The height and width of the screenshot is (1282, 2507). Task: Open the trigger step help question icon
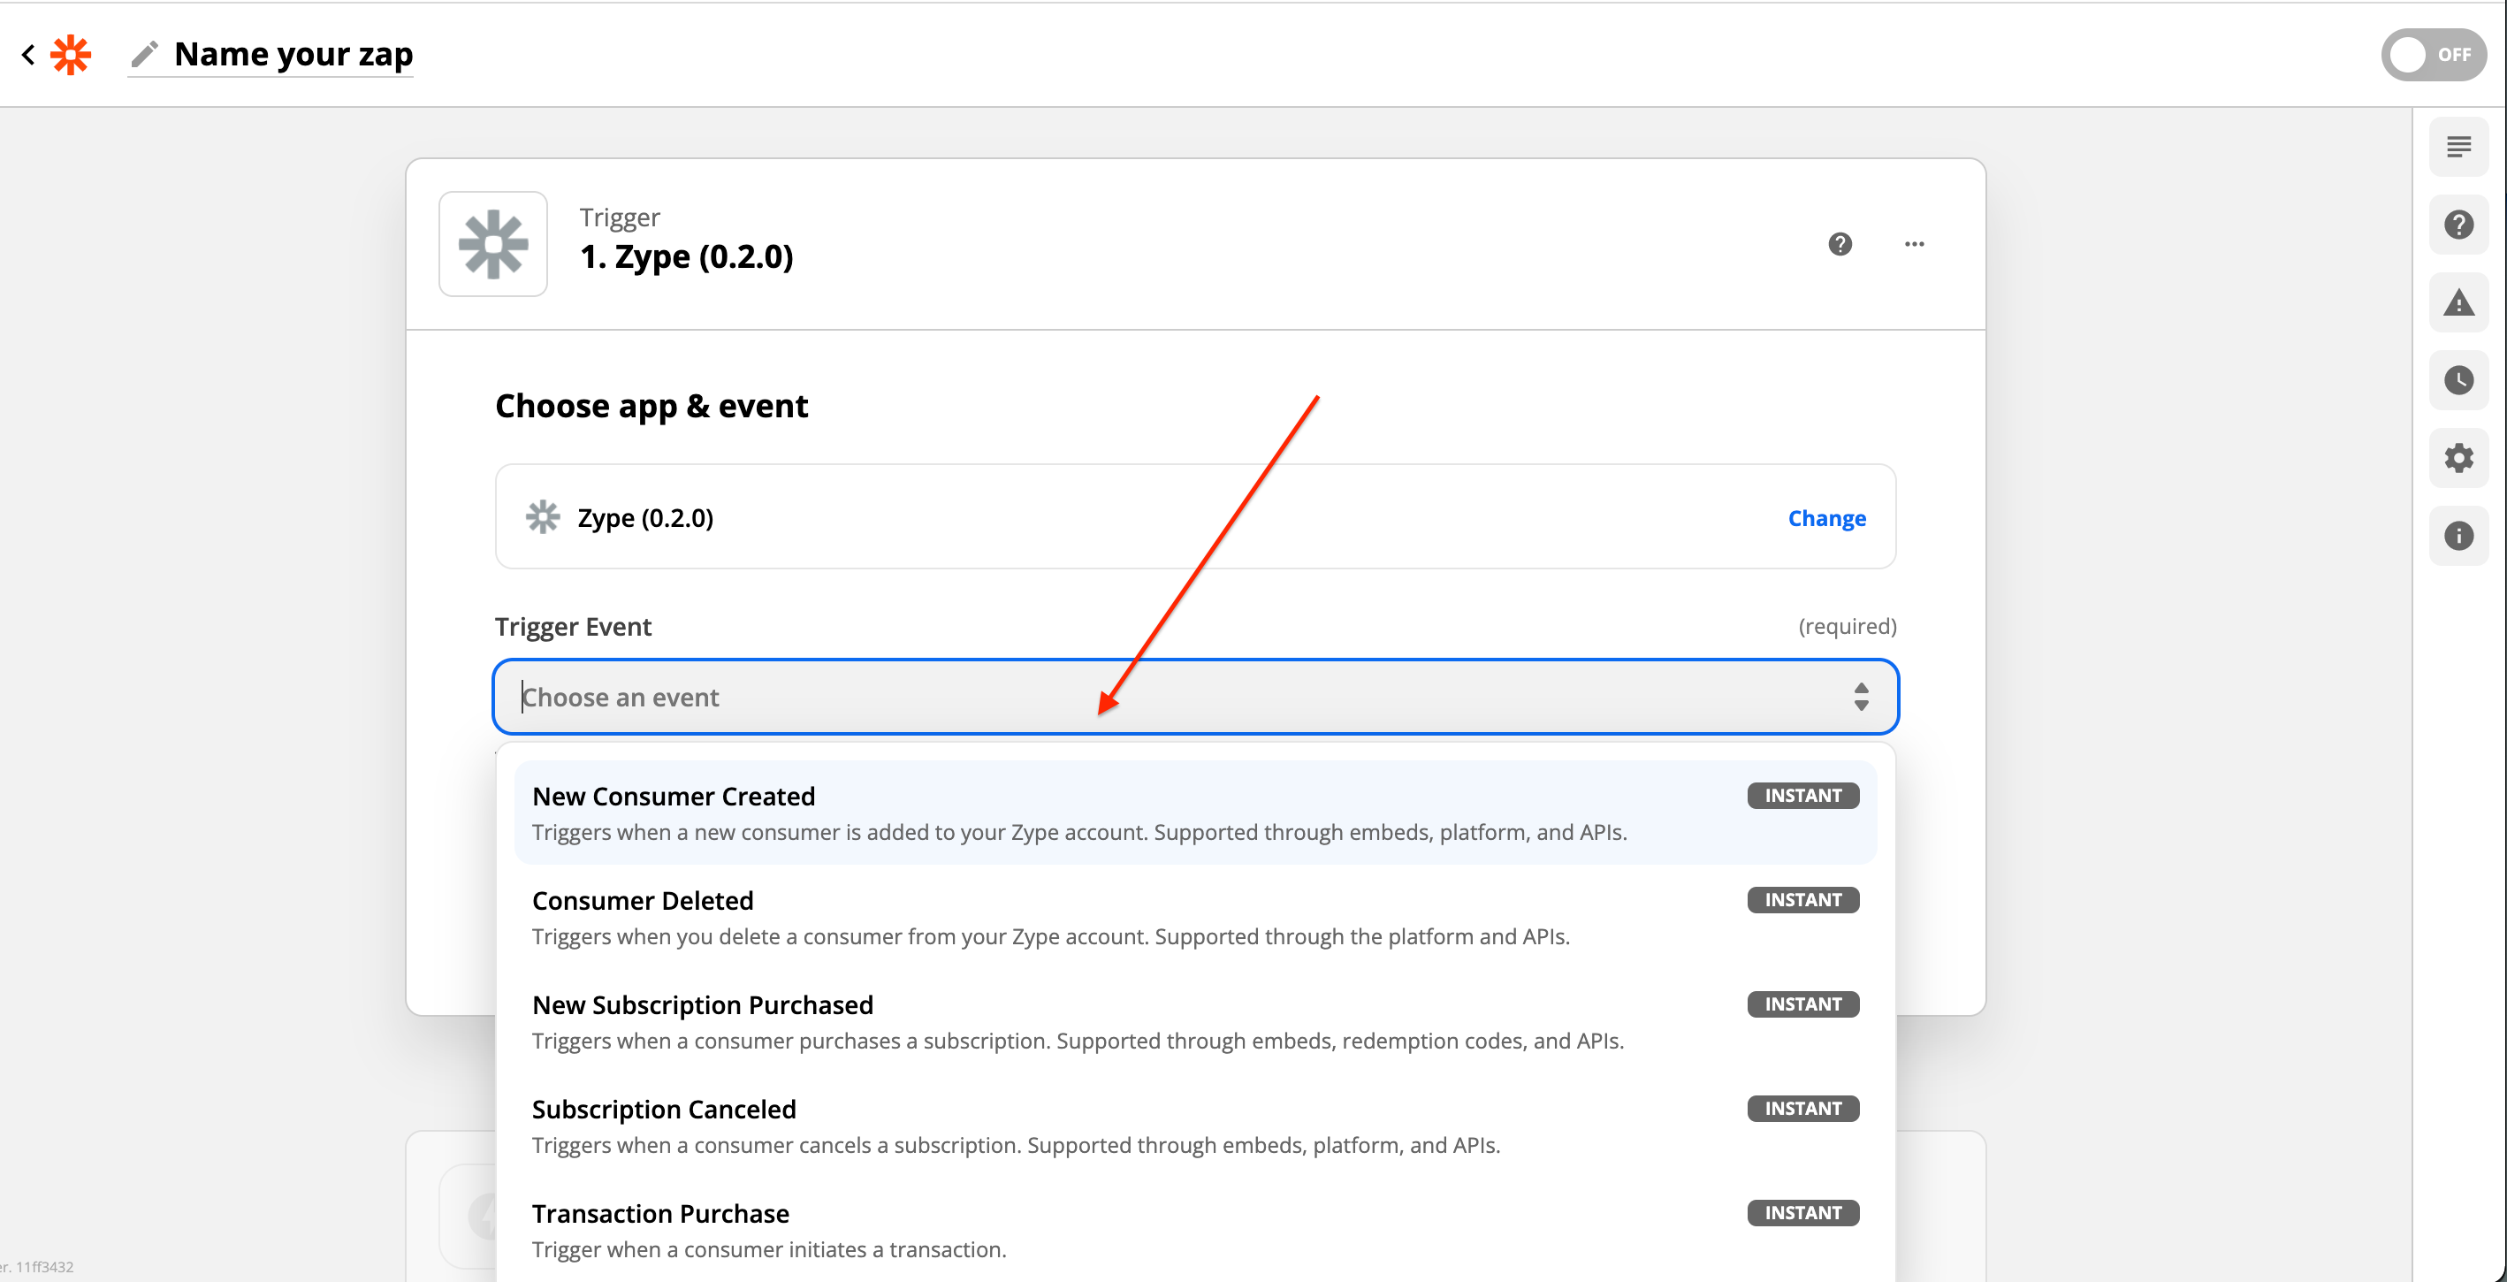coord(1840,243)
